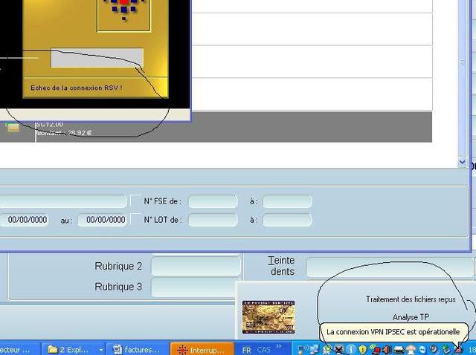Click the carte vitale thumbnail in popup
Image resolution: width=476 pixels, height=355 pixels.
click(268, 317)
